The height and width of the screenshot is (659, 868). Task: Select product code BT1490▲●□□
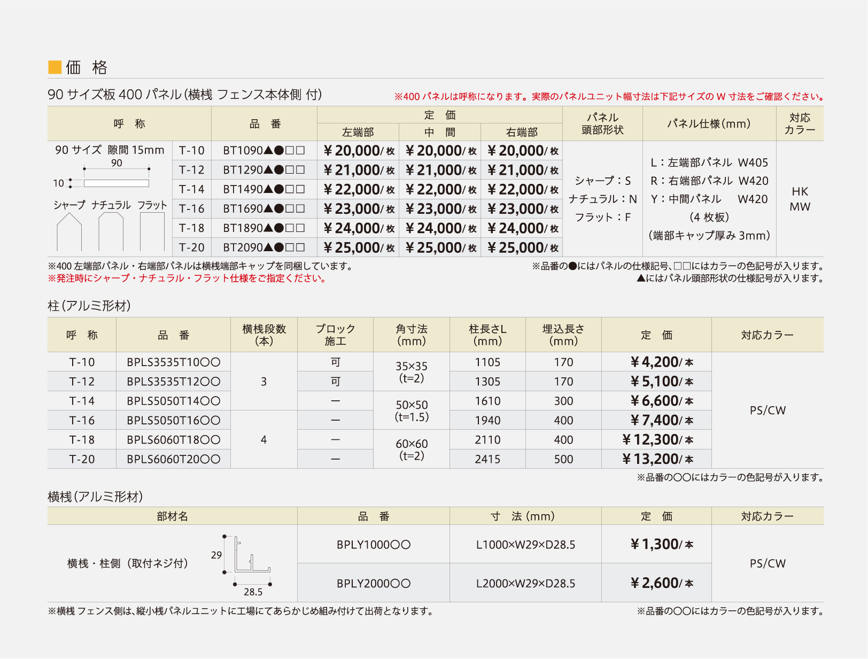click(264, 189)
